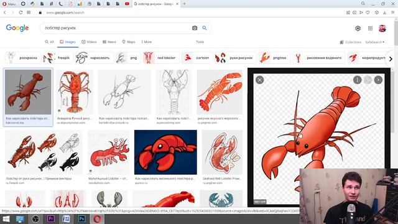Take a snapshot with camera icon in address bar
The image size is (398, 224).
coord(354,12)
